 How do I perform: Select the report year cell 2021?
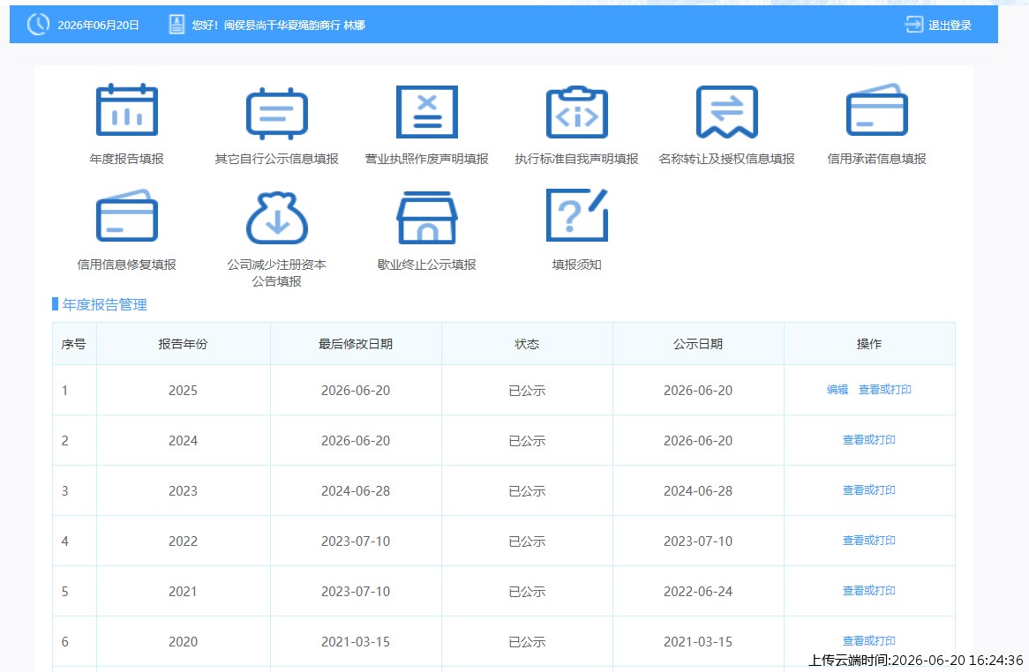point(183,592)
